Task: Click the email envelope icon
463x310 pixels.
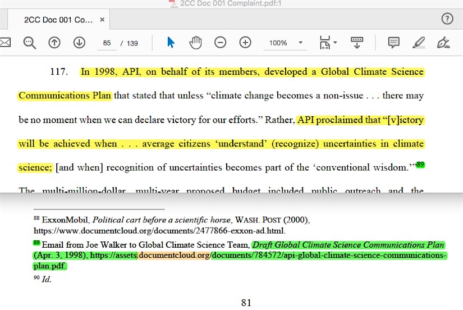Action: 4,43
